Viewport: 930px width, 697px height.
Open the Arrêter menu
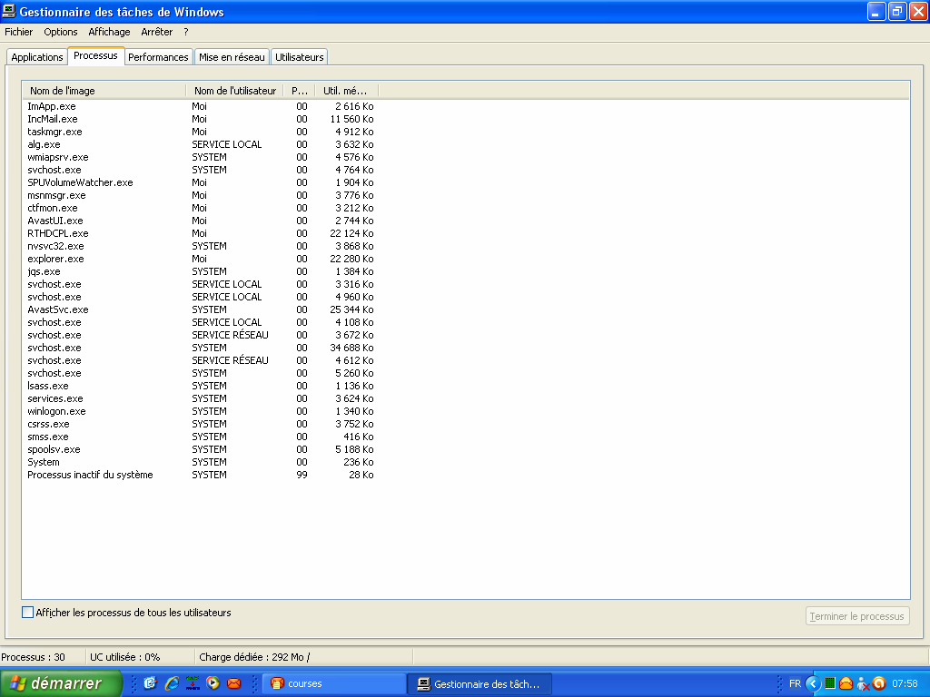coord(156,32)
